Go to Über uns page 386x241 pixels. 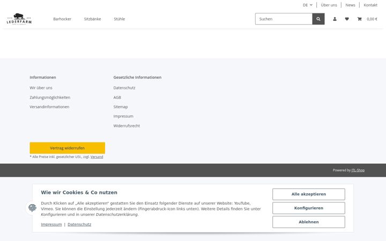point(329,5)
